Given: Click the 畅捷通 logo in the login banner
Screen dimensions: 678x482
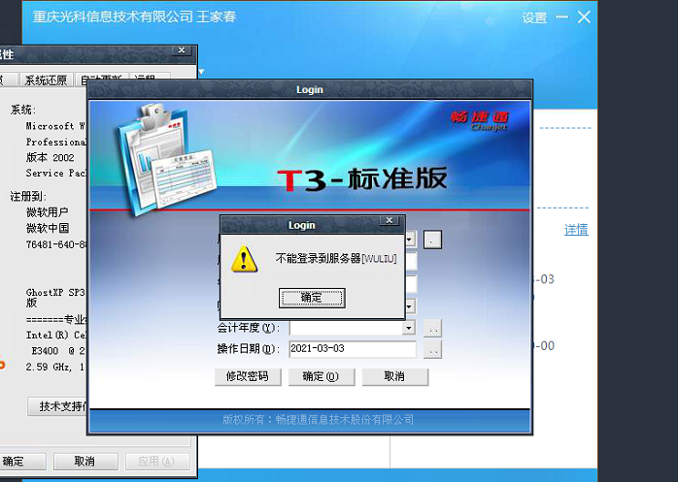Looking at the screenshot, I should click(x=479, y=120).
